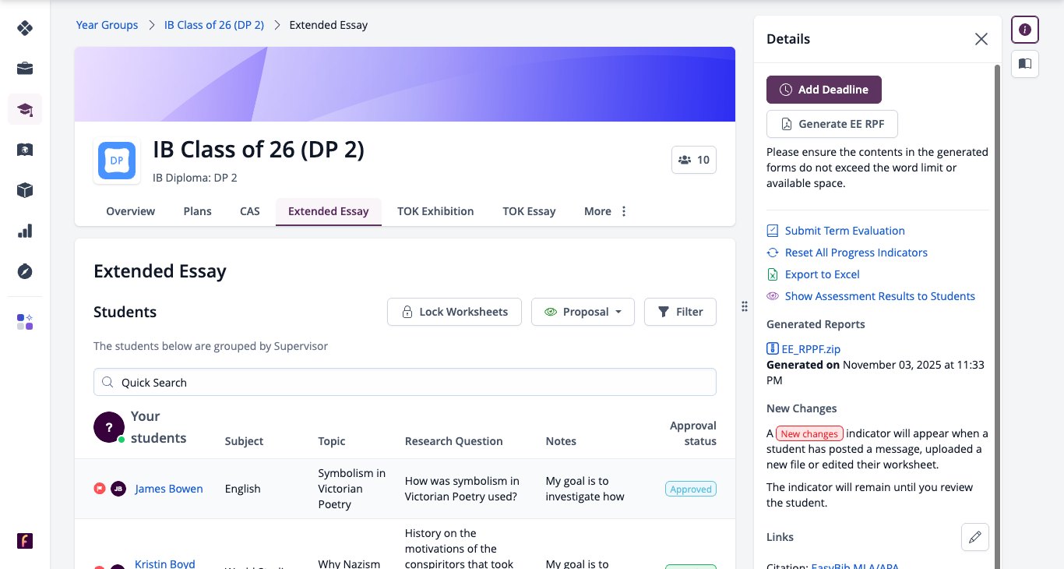Viewport: 1064px width, 569px height.
Task: Click the pencil edit icon beside Links
Action: pos(975,537)
